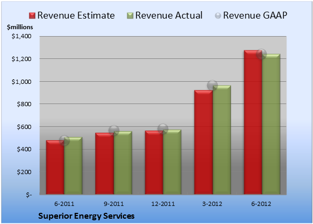313x224 pixels.
Task: Click the 6-2011 quarter label
Action: (x=64, y=204)
